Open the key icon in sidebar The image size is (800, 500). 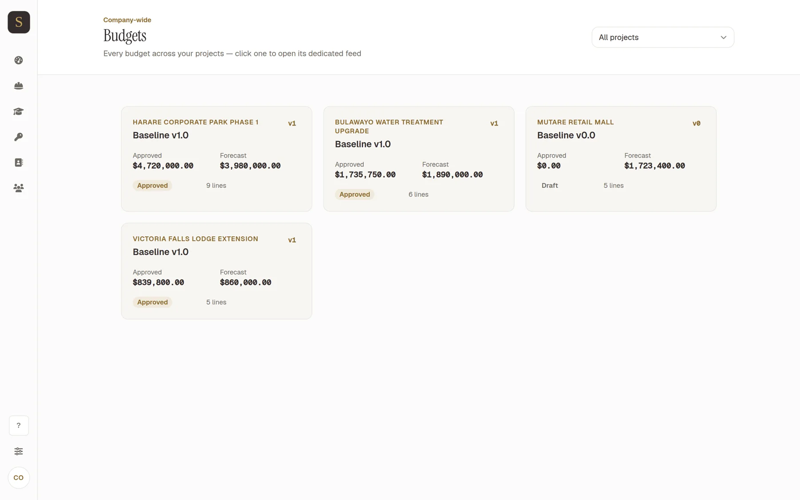(x=19, y=137)
